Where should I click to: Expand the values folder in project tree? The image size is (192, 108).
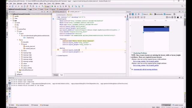(19, 64)
